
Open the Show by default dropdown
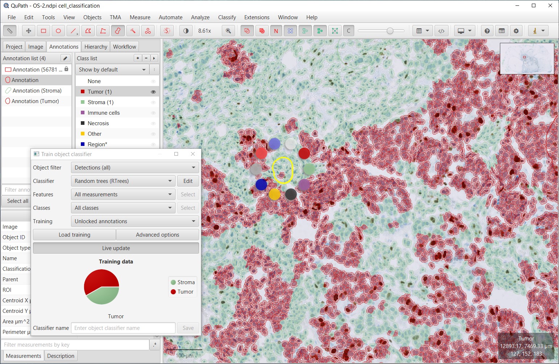tap(112, 70)
